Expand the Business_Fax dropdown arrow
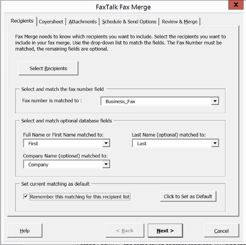The height and width of the screenshot is (245, 246). 215,101
